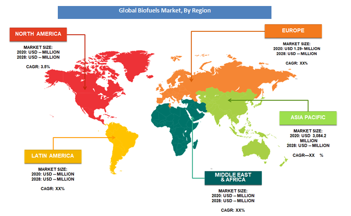Click 'CAGR: 3.5%' under North America
The height and width of the screenshot is (216, 351).
click(x=38, y=67)
